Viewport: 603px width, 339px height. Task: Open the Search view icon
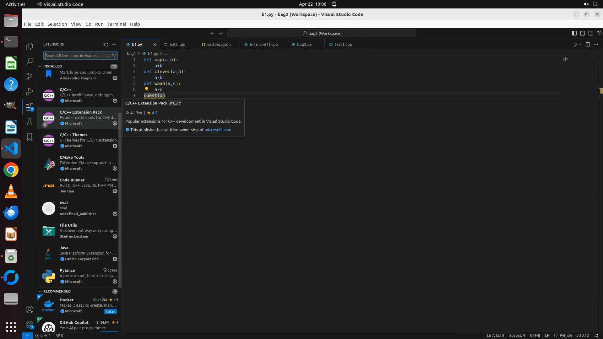tap(30, 62)
